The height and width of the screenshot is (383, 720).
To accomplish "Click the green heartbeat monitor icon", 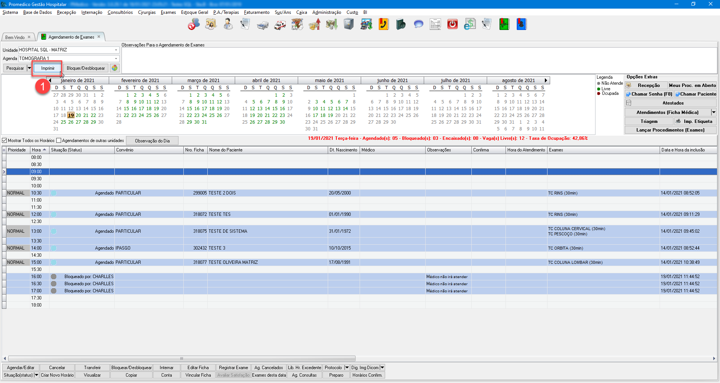I will (504, 25).
